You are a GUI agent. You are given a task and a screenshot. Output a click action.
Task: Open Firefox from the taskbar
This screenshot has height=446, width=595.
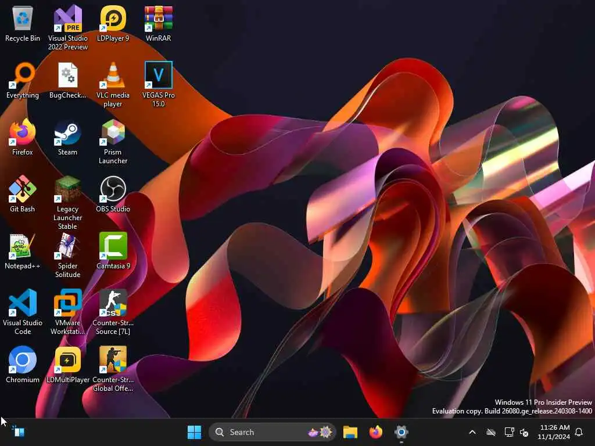(376, 432)
